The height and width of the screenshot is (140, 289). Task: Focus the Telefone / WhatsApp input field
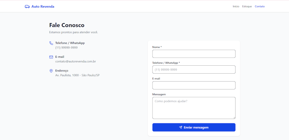tap(194, 69)
